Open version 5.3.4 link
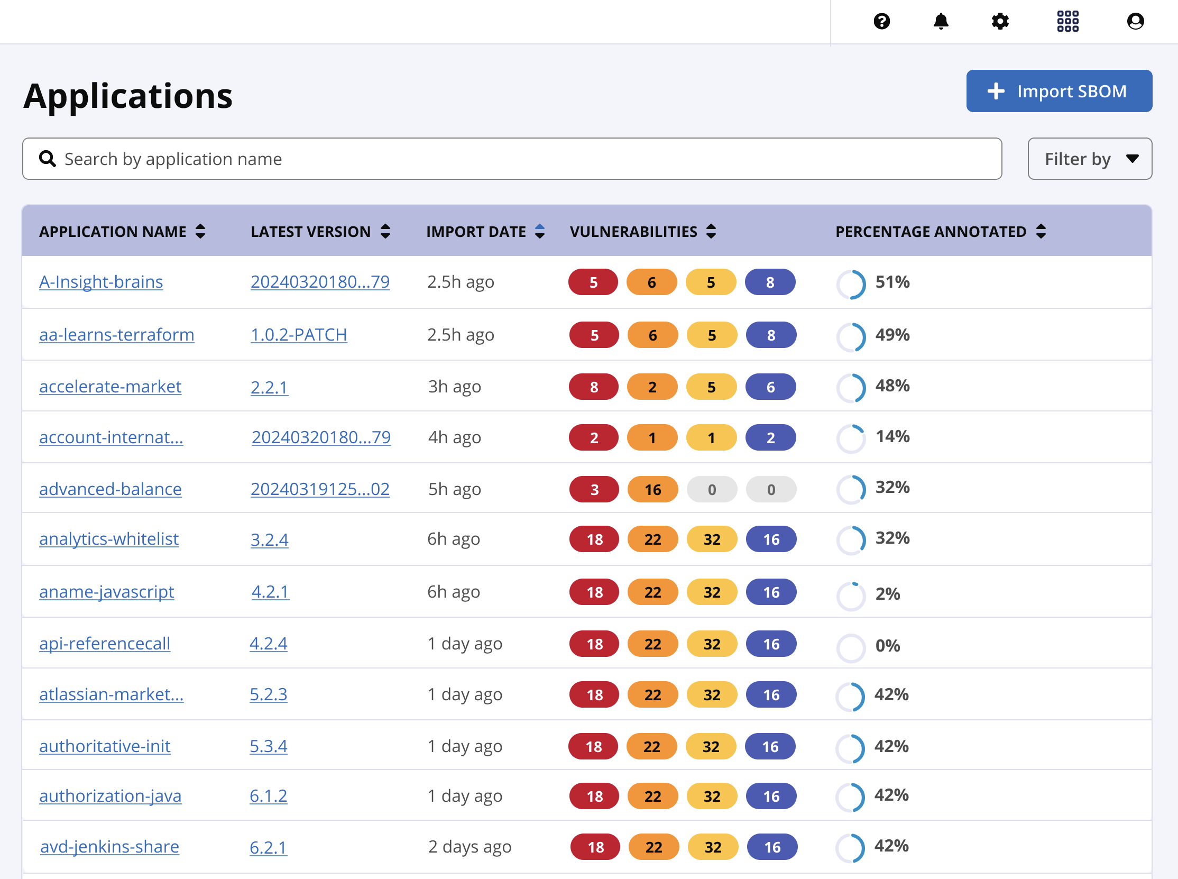The height and width of the screenshot is (879, 1178). coord(268,746)
